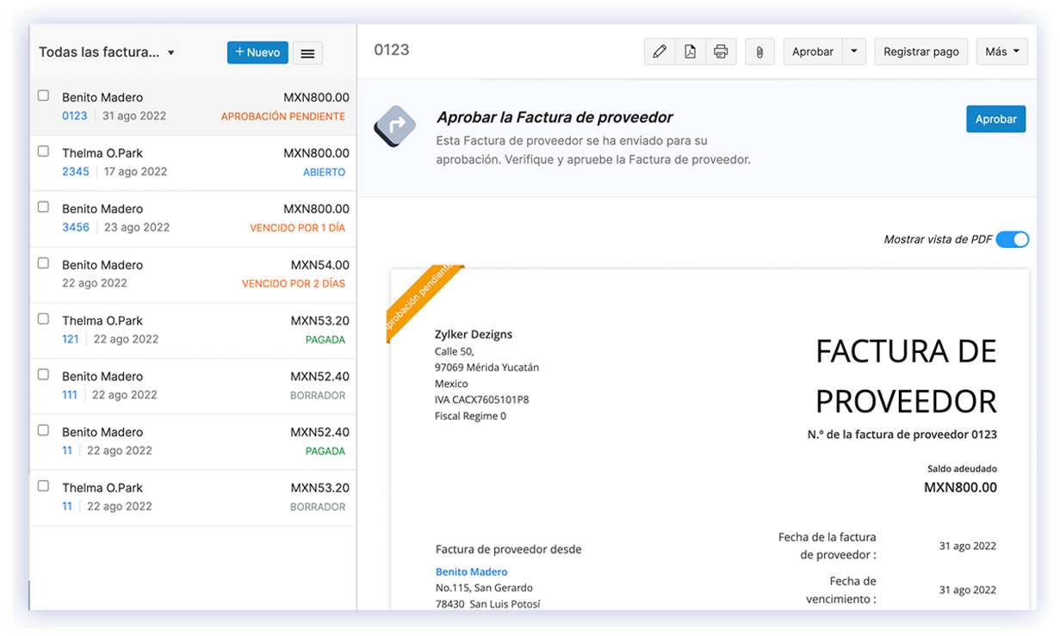Click the Registrar pago button
This screenshot has width=1060, height=636.
point(921,51)
